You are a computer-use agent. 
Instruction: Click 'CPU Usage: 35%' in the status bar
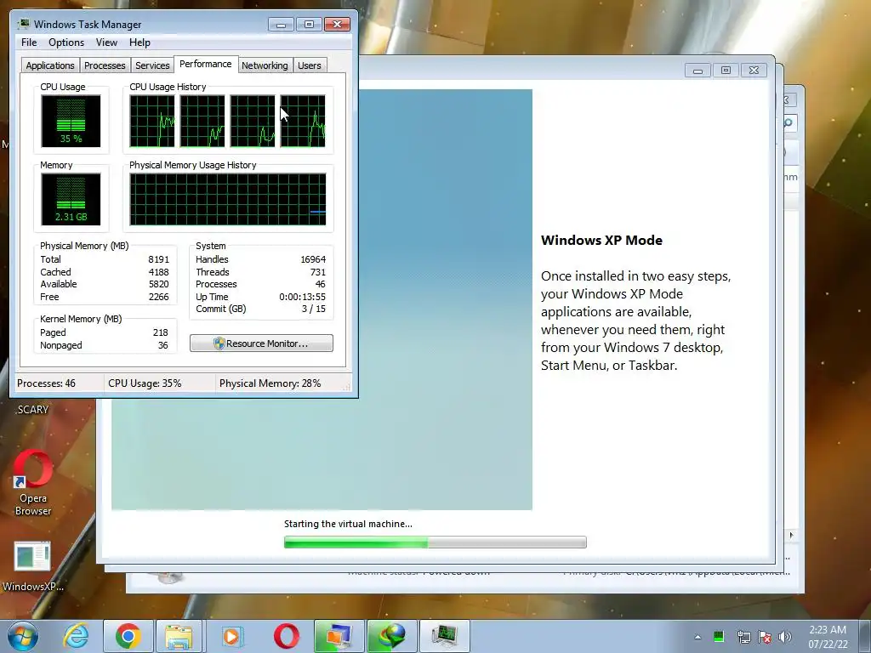pos(145,383)
